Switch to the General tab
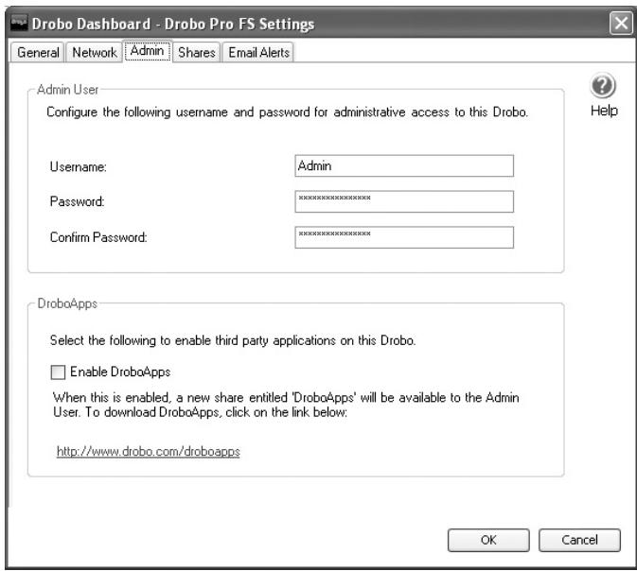637x571 pixels. (37, 53)
